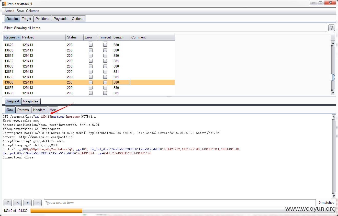Open the filter help question-mark button
This screenshot has height=216, width=338.
click(331, 28)
